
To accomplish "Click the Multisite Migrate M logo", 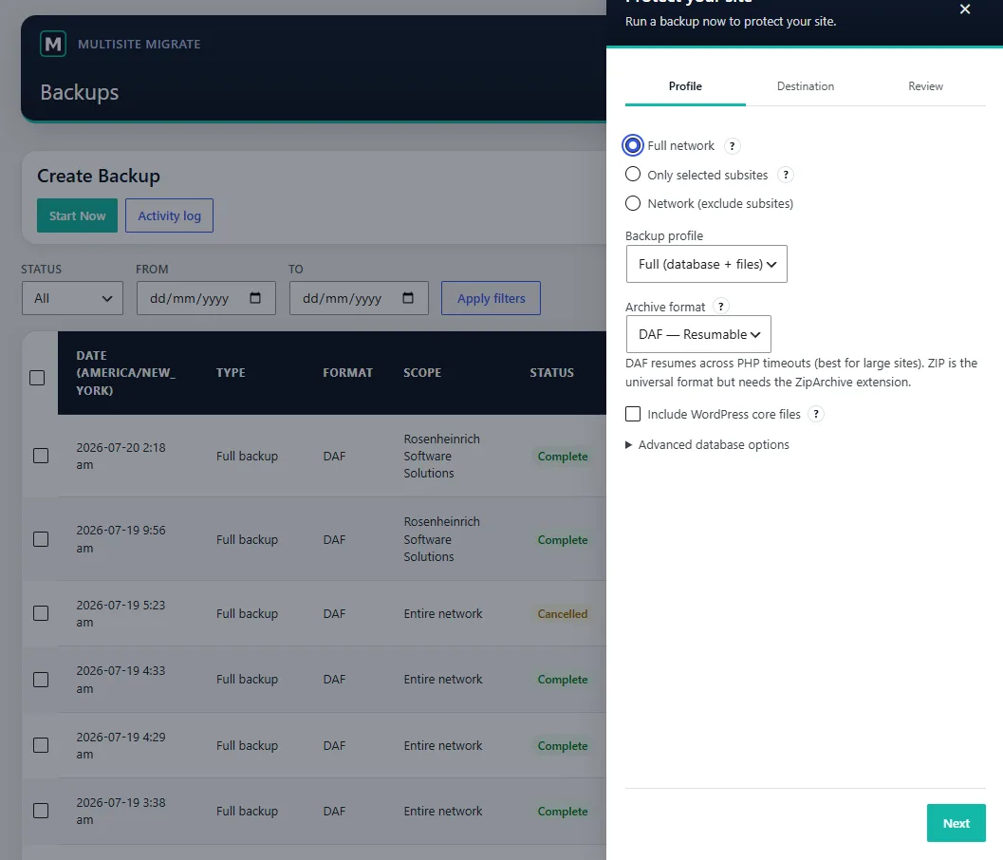I will 53,45.
